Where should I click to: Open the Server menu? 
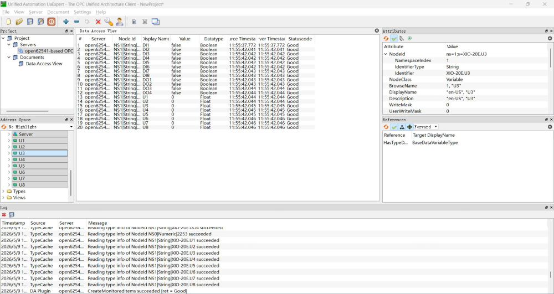[x=35, y=12]
